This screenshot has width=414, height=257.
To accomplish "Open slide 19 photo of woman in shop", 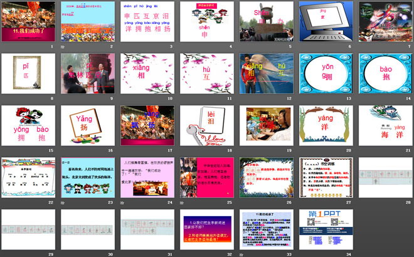I will pos(267,125).
